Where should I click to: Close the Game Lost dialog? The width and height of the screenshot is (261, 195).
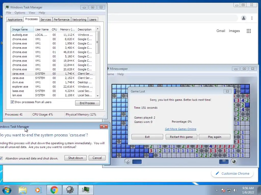coord(227,91)
